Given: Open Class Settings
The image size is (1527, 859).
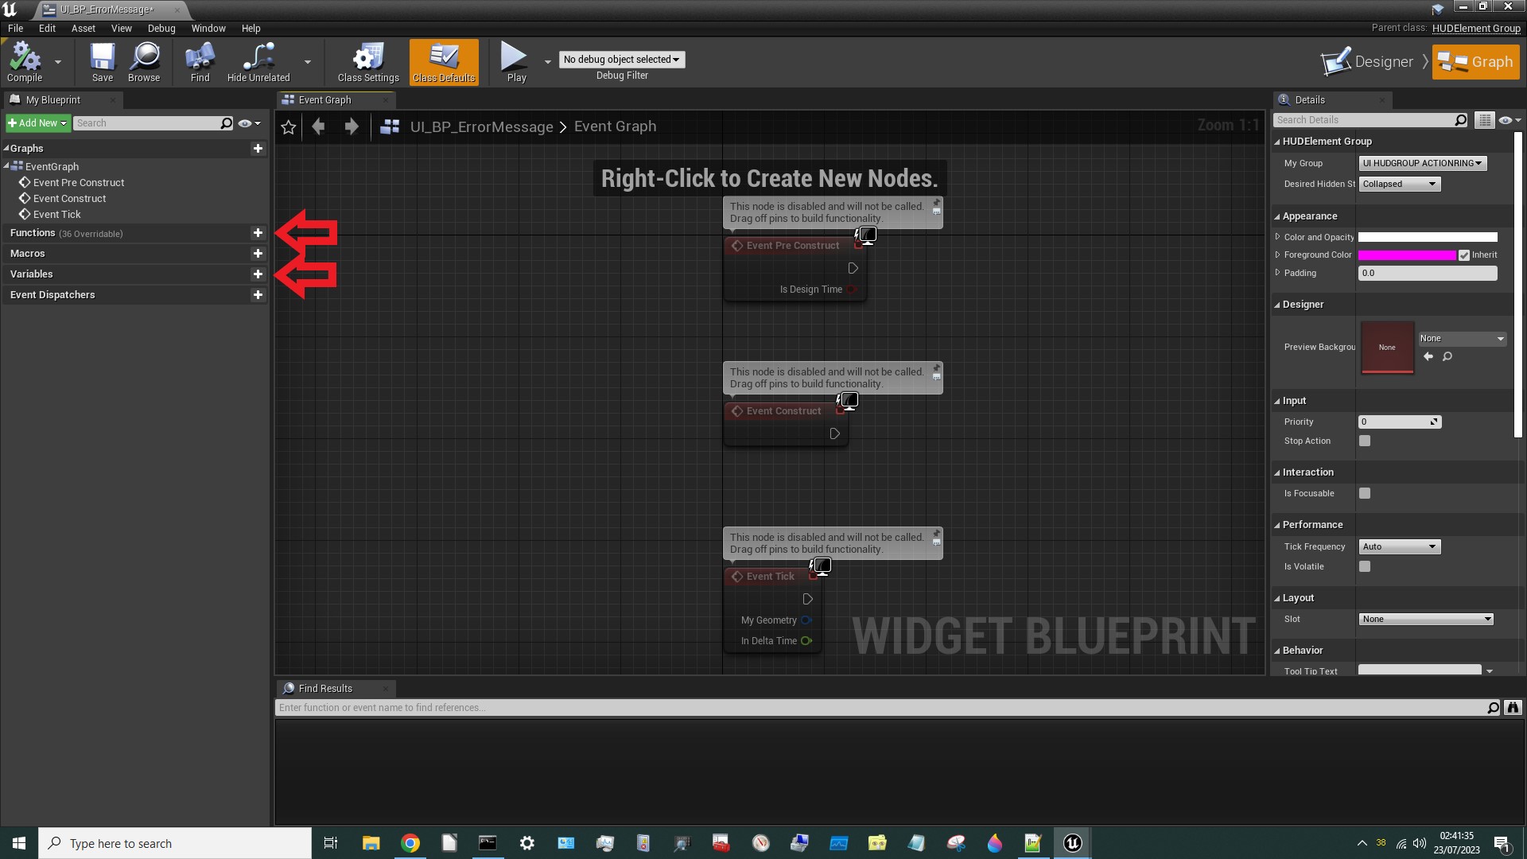Looking at the screenshot, I should [368, 62].
